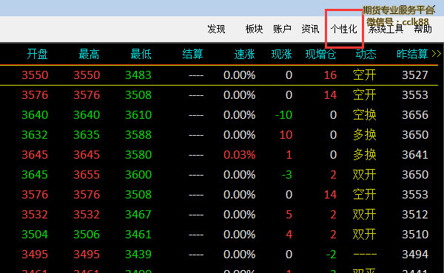Click 多换 in the 3641 row

pyautogui.click(x=365, y=155)
